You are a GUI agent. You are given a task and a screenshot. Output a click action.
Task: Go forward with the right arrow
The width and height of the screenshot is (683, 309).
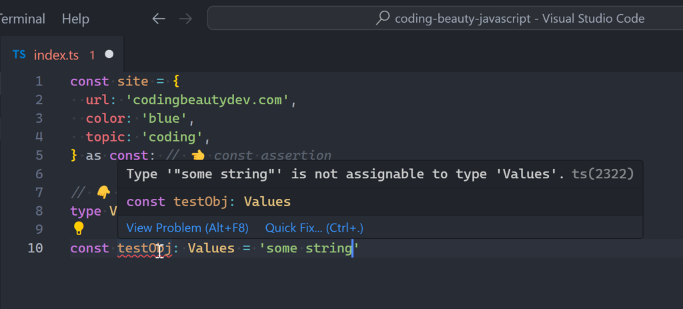pyautogui.click(x=185, y=19)
